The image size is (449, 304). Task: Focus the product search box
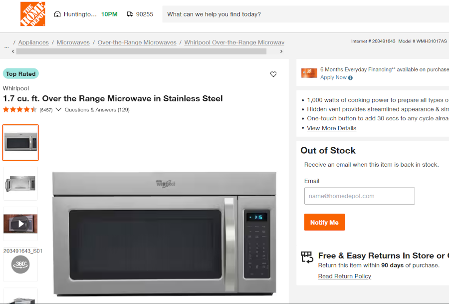point(305,14)
